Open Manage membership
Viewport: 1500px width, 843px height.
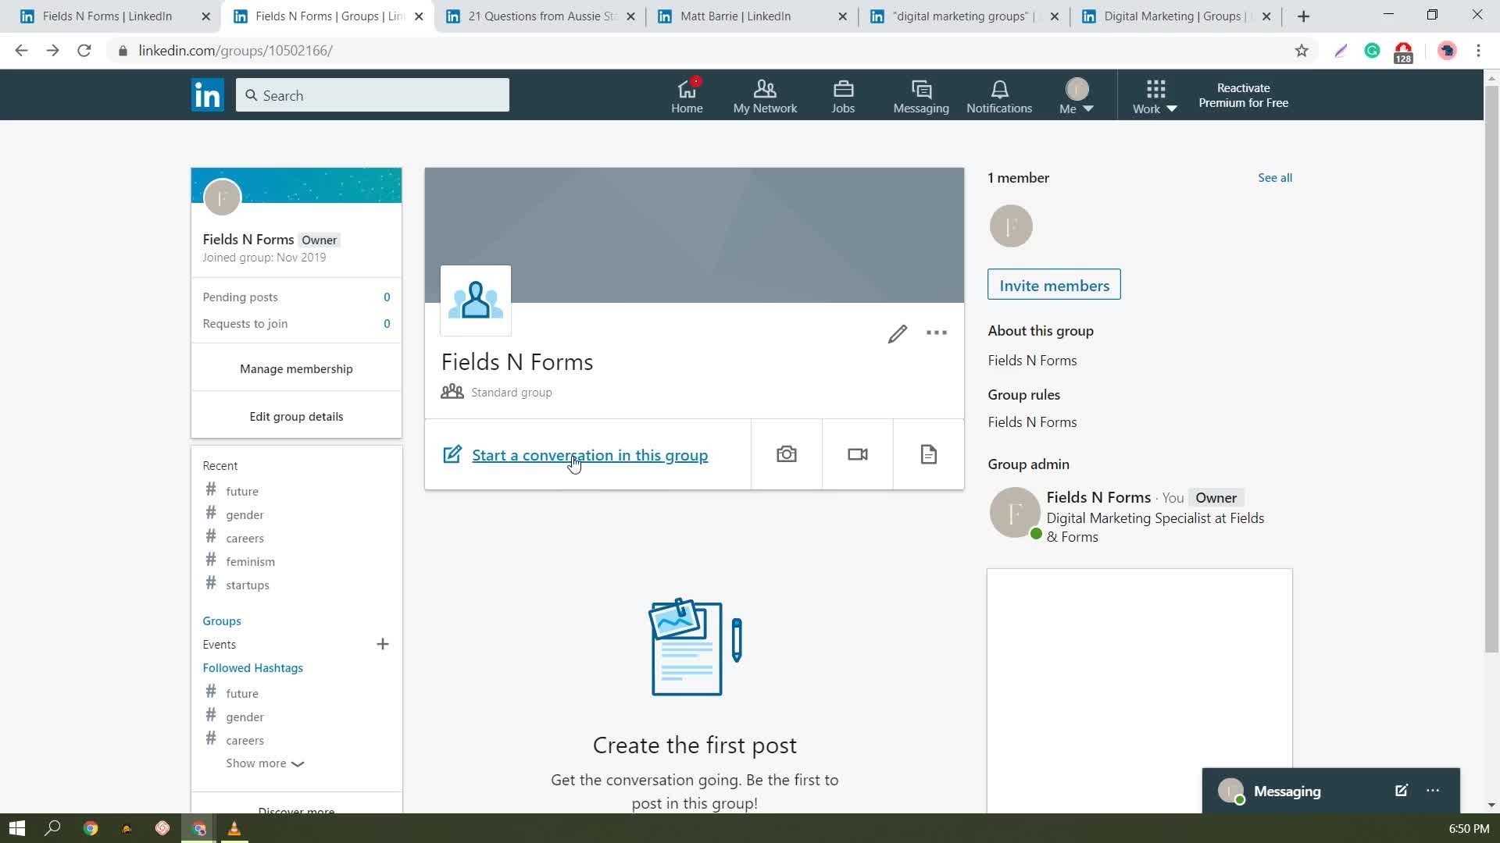296,368
